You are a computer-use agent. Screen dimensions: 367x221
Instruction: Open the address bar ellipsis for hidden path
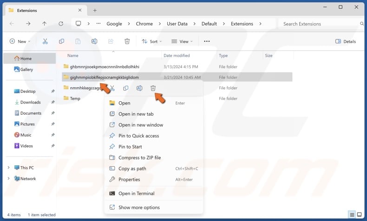click(98, 24)
